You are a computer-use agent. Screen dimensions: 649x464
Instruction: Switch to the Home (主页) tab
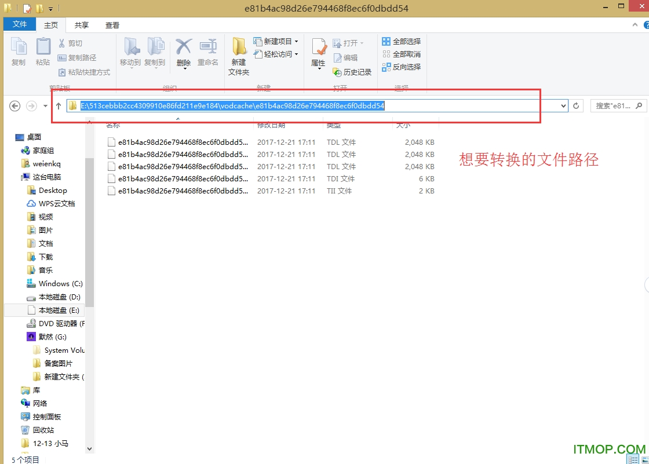coord(51,25)
